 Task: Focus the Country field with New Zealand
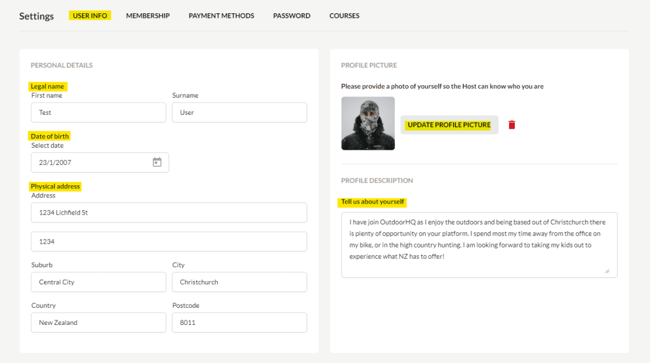pos(98,322)
